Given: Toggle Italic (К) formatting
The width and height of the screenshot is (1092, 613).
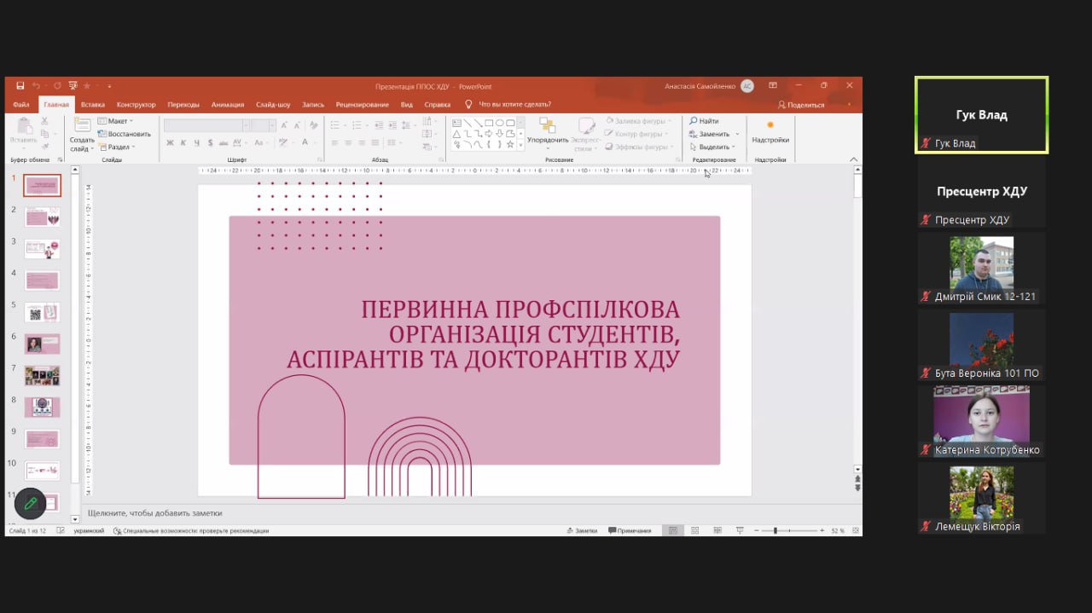Looking at the screenshot, I should [183, 142].
